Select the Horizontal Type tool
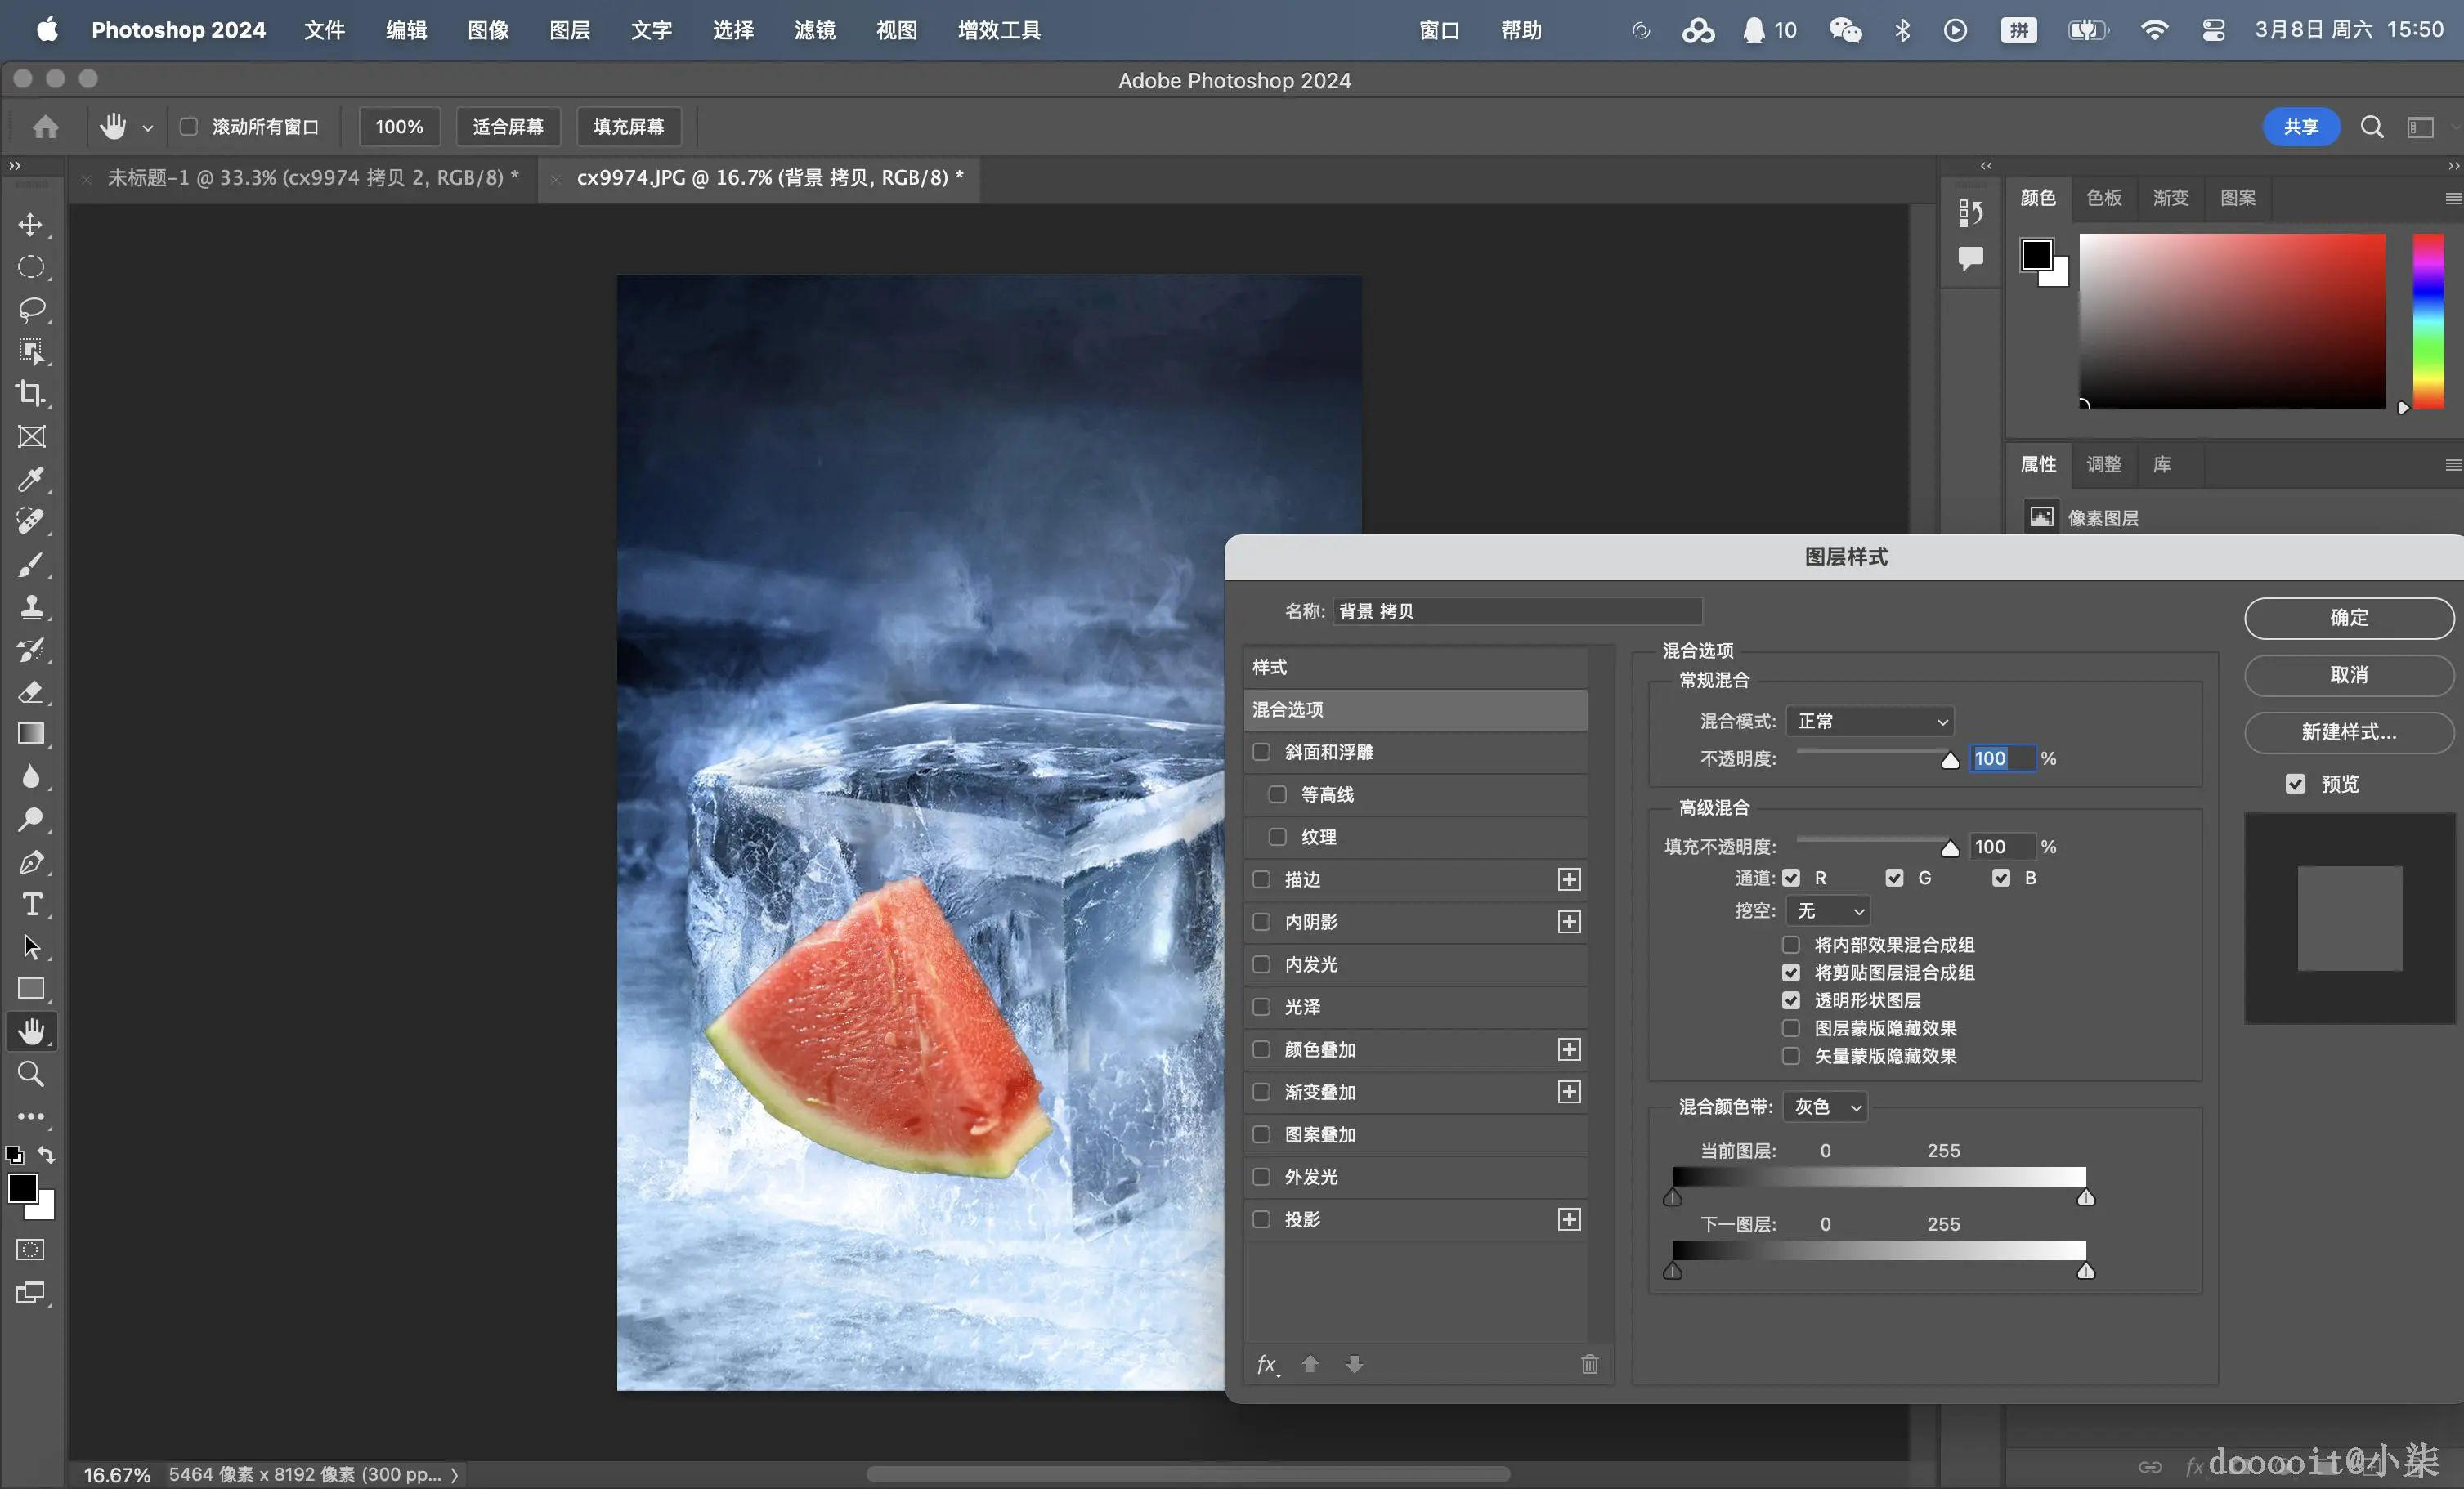Screen dimensions: 2464x1489 31,905
